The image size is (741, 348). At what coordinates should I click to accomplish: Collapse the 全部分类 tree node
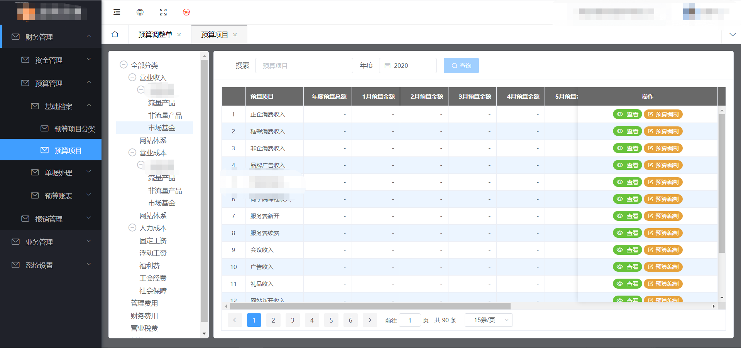tap(123, 65)
